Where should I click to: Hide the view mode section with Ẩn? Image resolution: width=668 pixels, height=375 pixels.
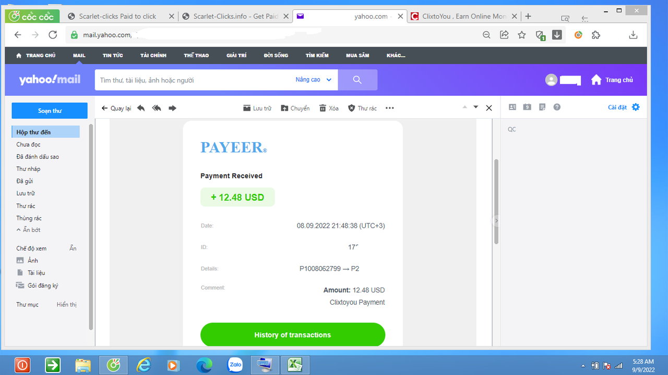(x=73, y=248)
